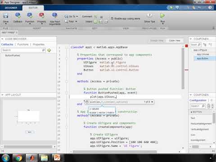Click the first green Indent icon

click(95, 22)
